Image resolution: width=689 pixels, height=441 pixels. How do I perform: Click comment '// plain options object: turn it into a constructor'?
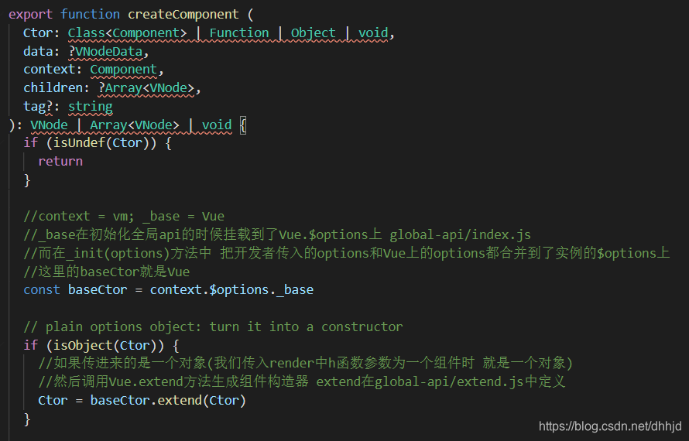[x=213, y=326]
